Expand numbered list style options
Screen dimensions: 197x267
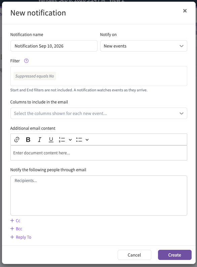[70, 140]
